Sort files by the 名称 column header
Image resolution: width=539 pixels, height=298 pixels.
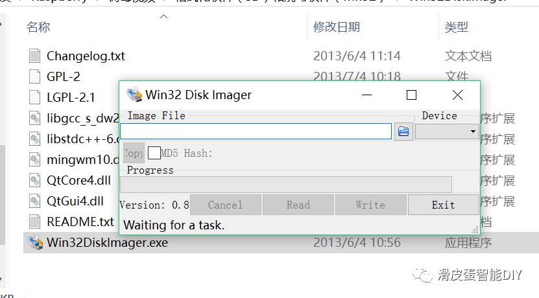click(x=38, y=27)
